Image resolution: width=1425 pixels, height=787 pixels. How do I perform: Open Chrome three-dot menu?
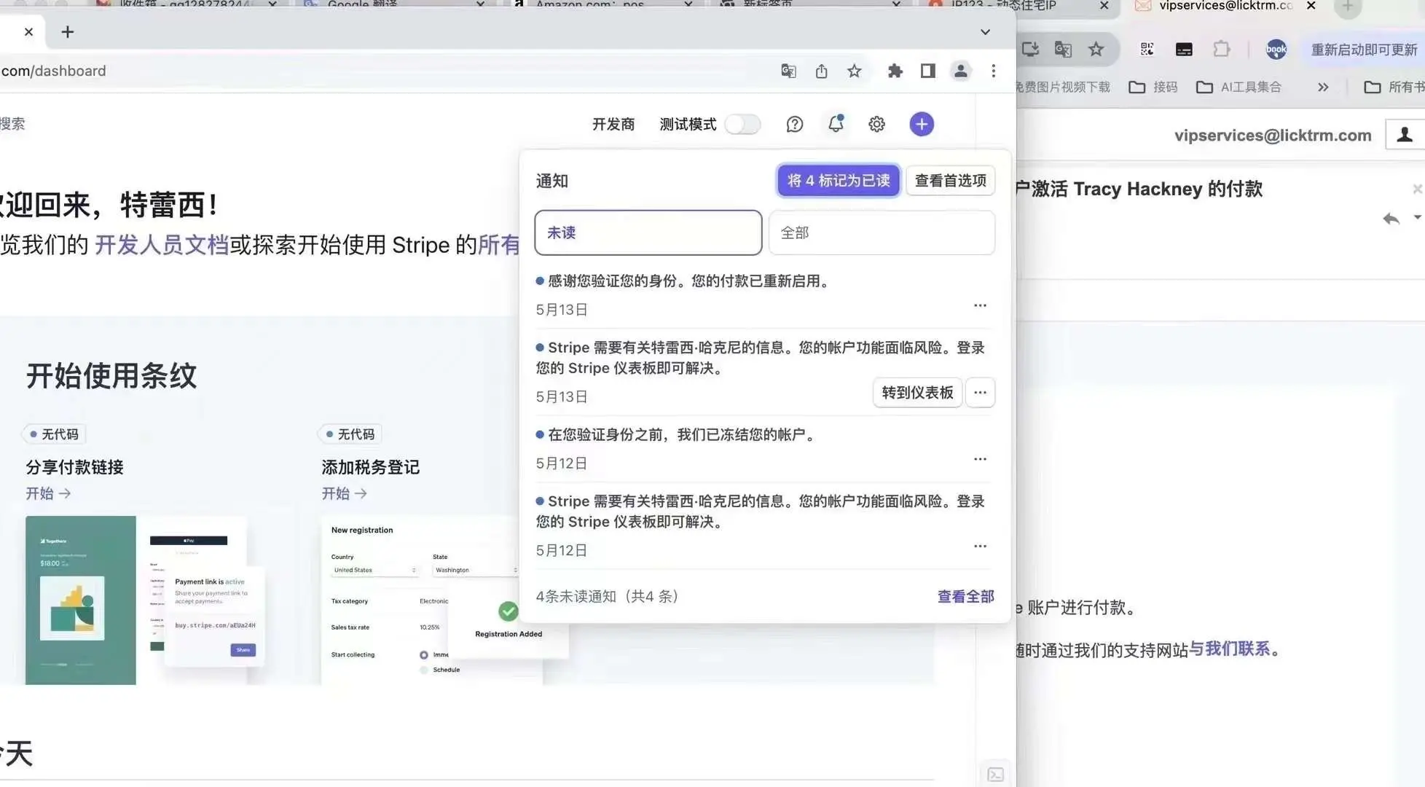(x=993, y=71)
